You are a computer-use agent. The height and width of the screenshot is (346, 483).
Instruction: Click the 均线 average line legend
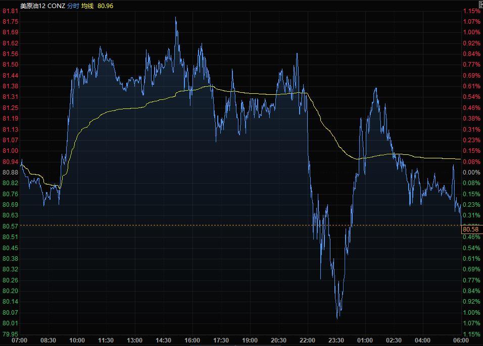[87, 6]
